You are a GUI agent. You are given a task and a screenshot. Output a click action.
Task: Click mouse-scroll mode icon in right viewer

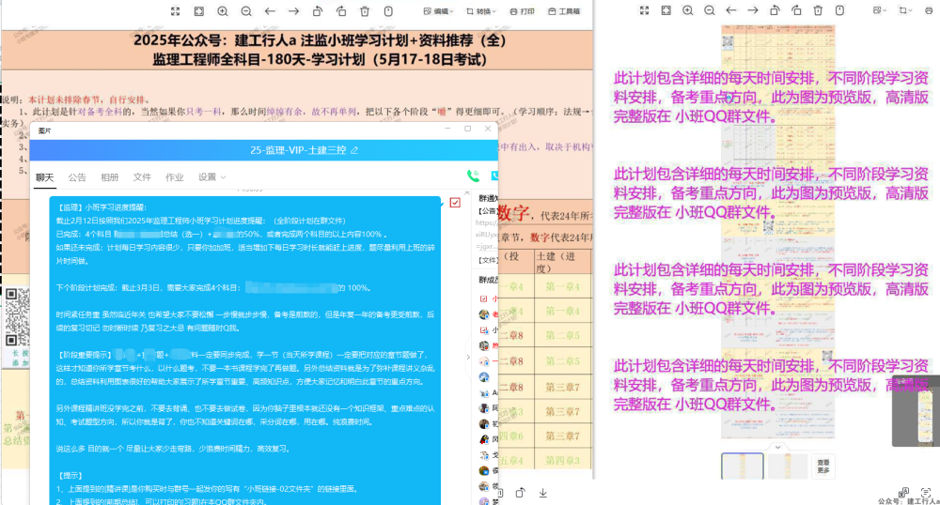(839, 10)
